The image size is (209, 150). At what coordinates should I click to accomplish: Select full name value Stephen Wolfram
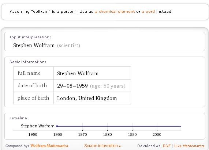pyautogui.click(x=78, y=73)
